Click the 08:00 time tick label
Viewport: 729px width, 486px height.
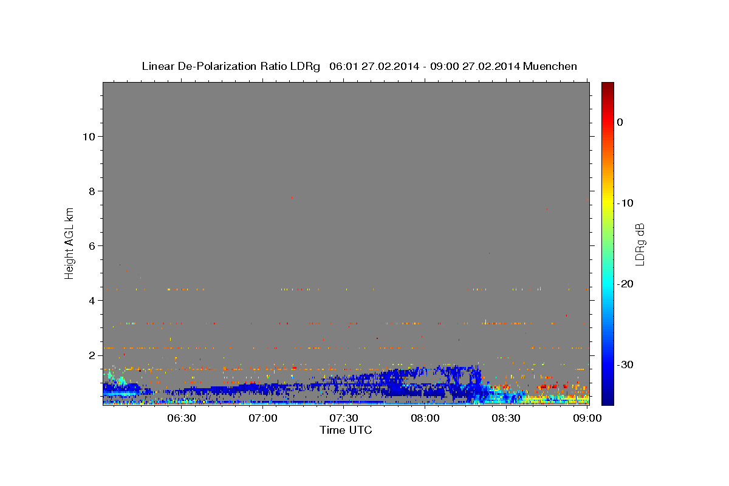click(x=425, y=419)
